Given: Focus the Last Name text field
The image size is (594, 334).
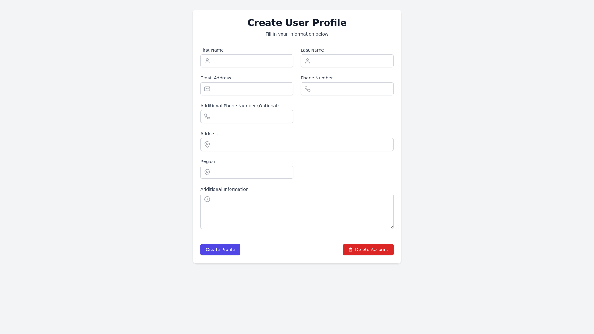Looking at the screenshot, I should tap(352, 61).
